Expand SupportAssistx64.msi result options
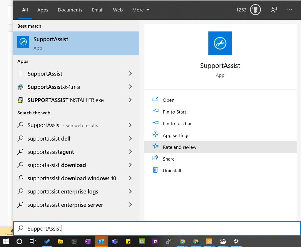 pyautogui.click(x=130, y=87)
